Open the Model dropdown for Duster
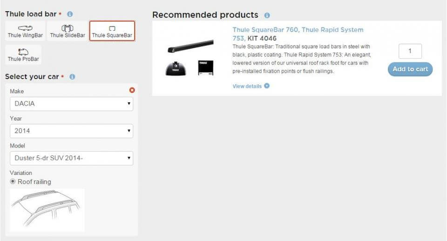Viewport: 447px width, 241px height. coord(71,158)
